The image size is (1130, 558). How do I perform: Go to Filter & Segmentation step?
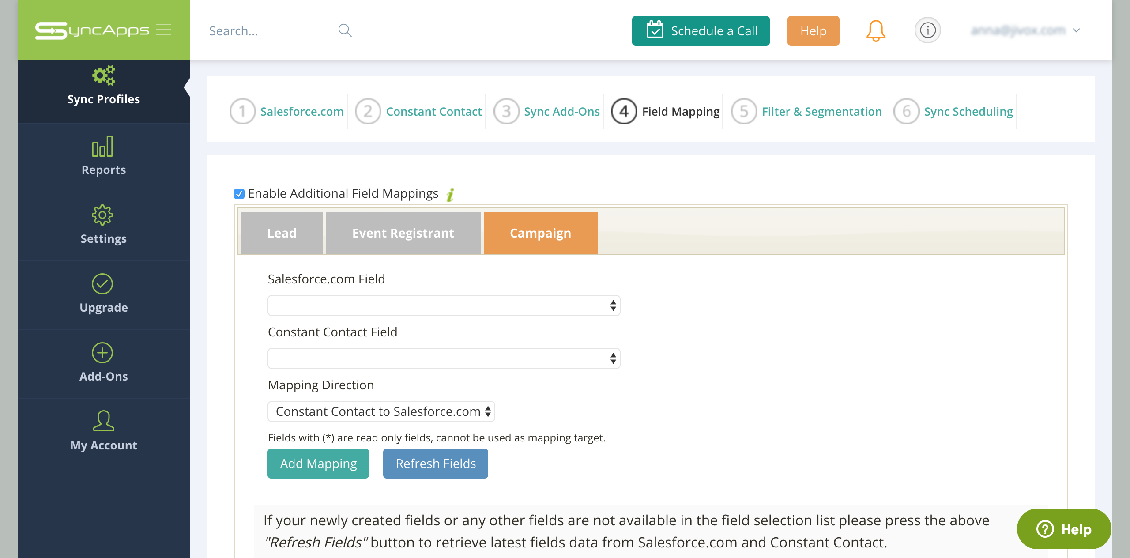click(822, 112)
